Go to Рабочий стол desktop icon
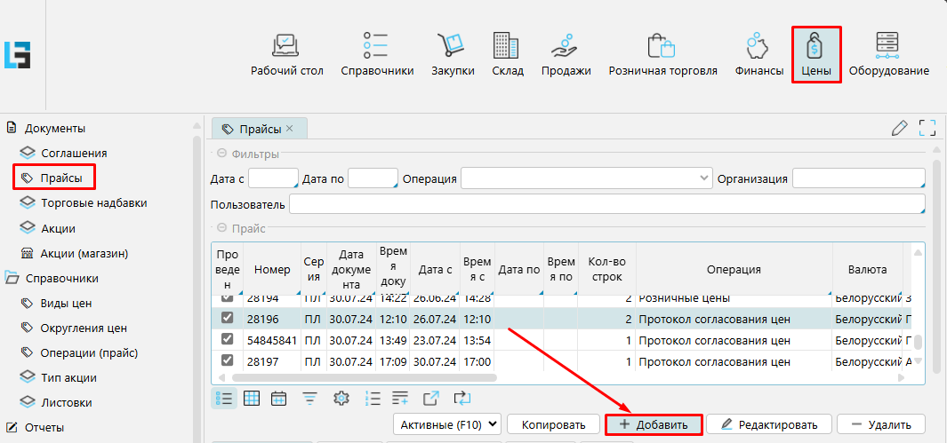 click(286, 54)
